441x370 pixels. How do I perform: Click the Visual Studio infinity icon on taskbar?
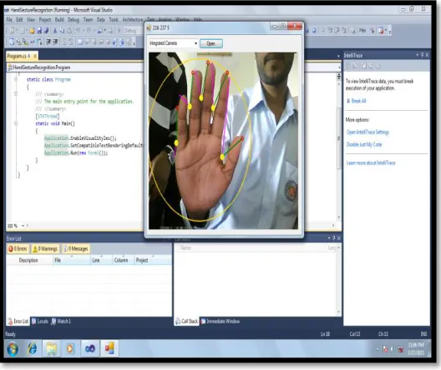[90, 348]
